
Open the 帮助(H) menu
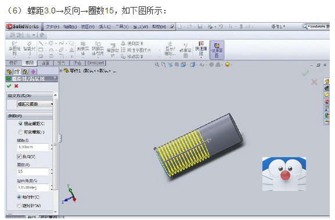click(x=159, y=27)
